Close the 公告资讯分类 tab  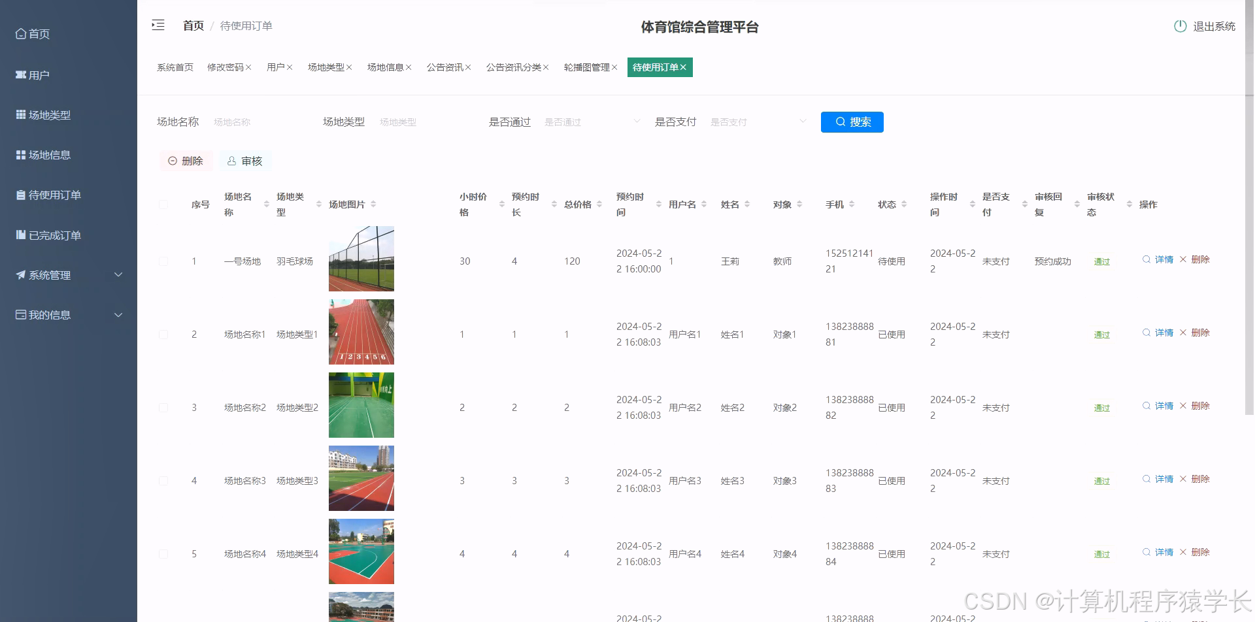[x=546, y=67]
